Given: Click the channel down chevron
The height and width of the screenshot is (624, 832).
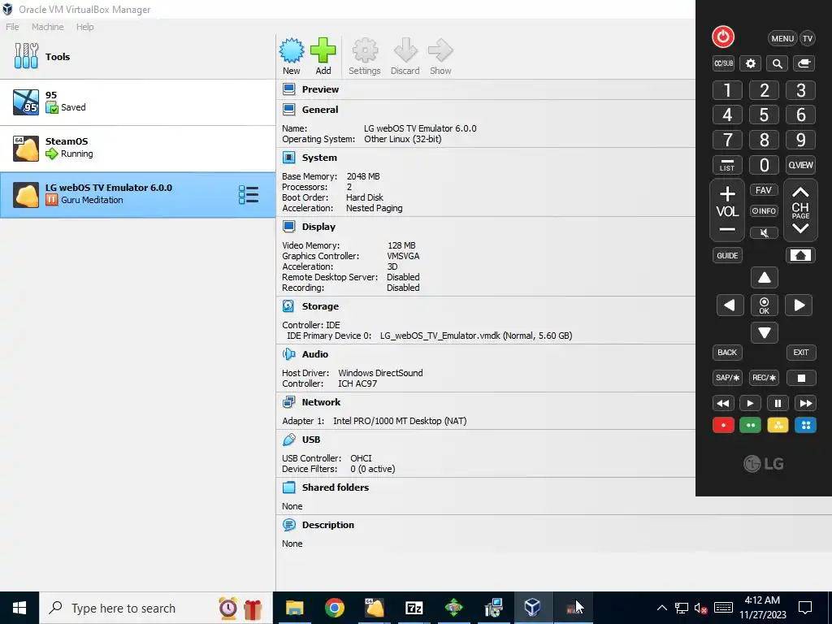Looking at the screenshot, I should [x=800, y=228].
